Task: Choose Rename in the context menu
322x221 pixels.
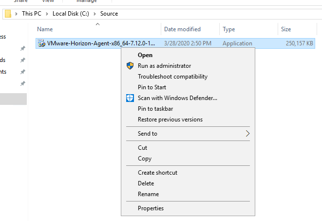Action: pos(148,194)
